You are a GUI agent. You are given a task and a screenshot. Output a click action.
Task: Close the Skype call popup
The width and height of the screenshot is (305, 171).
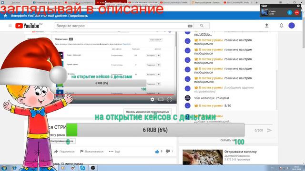point(298,6)
